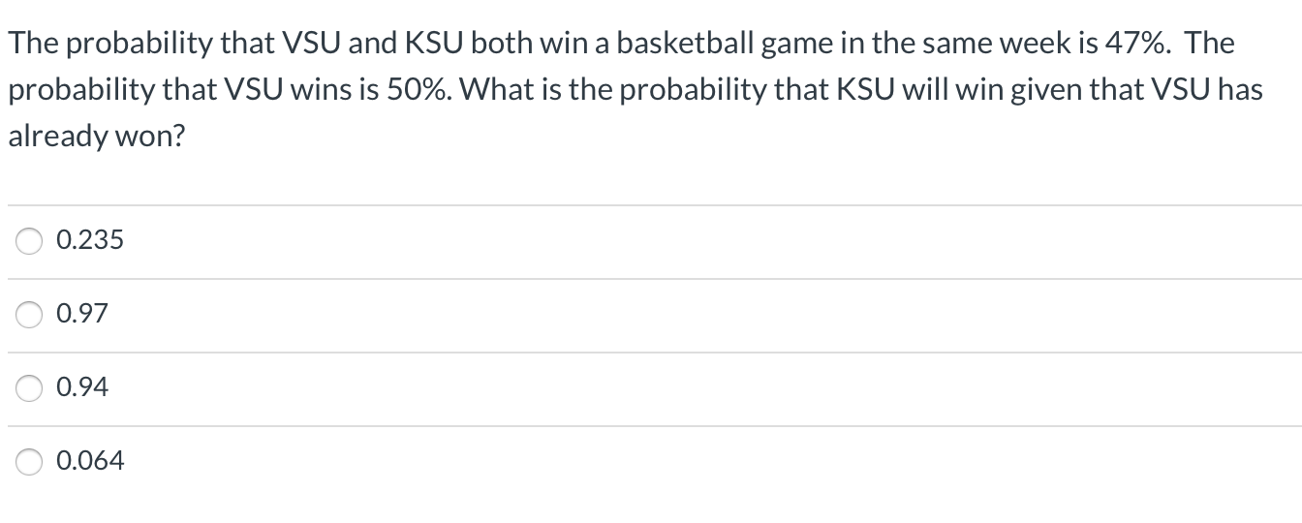This screenshot has width=1302, height=523.
Task: Click the words 'already won?' in question
Action: pos(95,137)
